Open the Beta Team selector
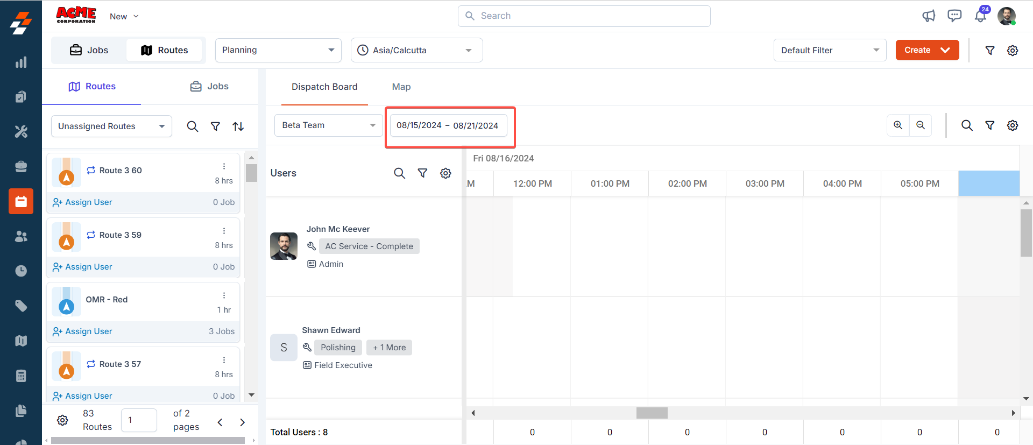Viewport: 1033px width, 445px height. [328, 125]
